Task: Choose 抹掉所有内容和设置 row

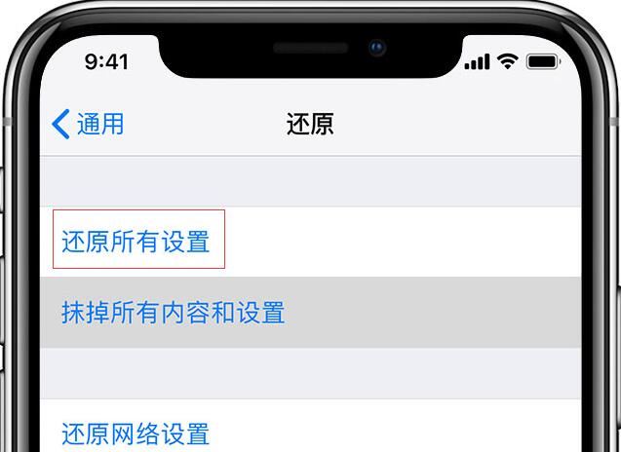Action: [310, 313]
